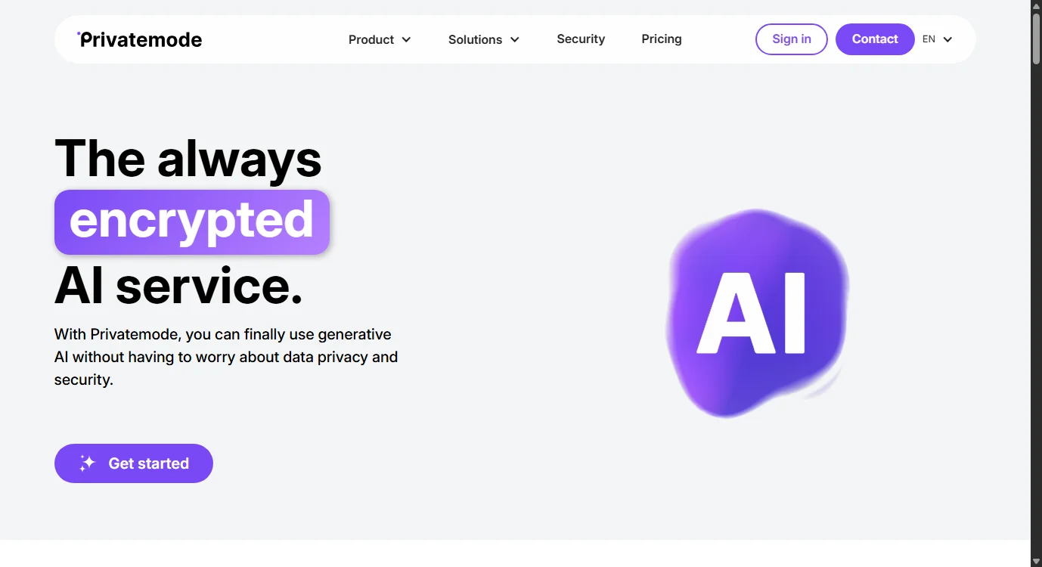Open the Product dropdown
1042x567 pixels.
click(x=371, y=39)
